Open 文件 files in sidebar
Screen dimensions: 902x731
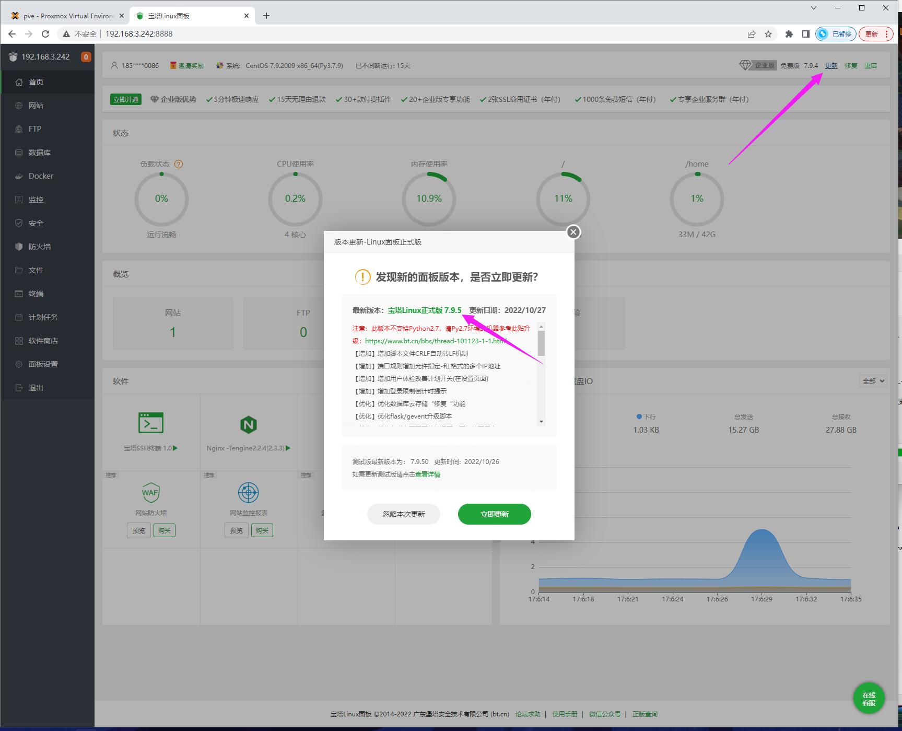[48, 270]
